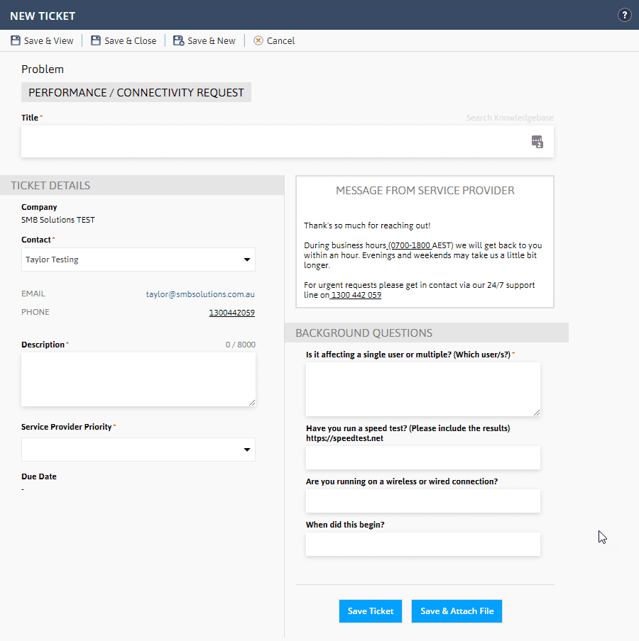Screen dimensions: 639x641
Task: Click the 'When did this begin?' field
Action: pos(423,544)
